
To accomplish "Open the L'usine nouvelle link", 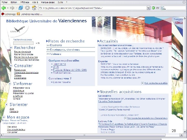I will coord(62,82).
